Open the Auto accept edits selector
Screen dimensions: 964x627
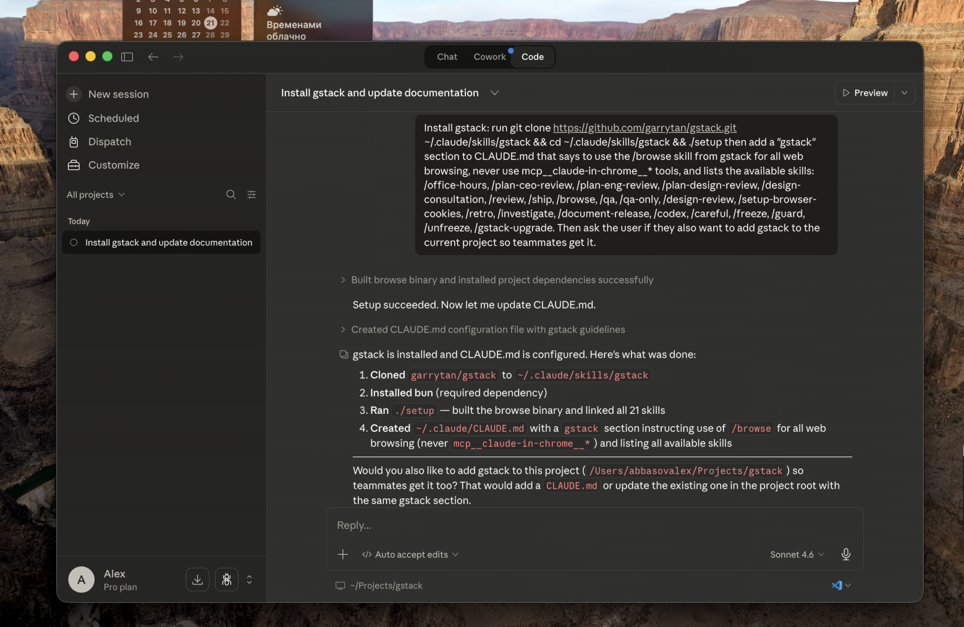pos(410,554)
